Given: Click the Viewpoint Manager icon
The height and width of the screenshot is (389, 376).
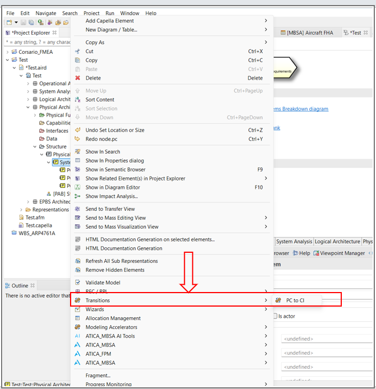Looking at the screenshot, I should coord(316,253).
